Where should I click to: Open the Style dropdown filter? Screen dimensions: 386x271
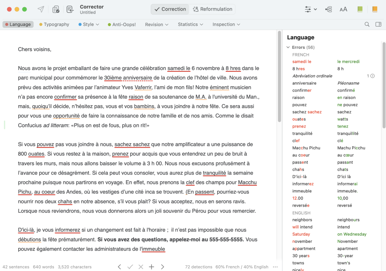(x=89, y=24)
